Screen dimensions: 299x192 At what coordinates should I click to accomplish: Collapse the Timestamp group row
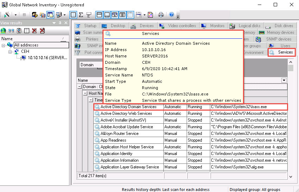(91, 100)
